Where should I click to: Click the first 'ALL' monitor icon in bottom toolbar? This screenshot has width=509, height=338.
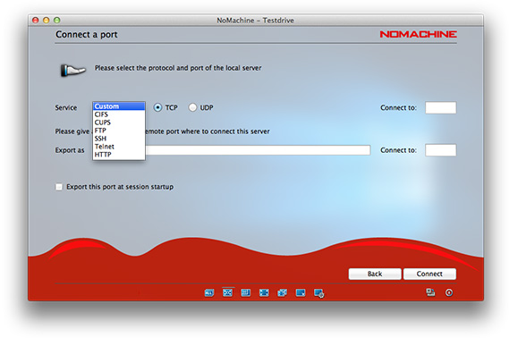click(209, 293)
